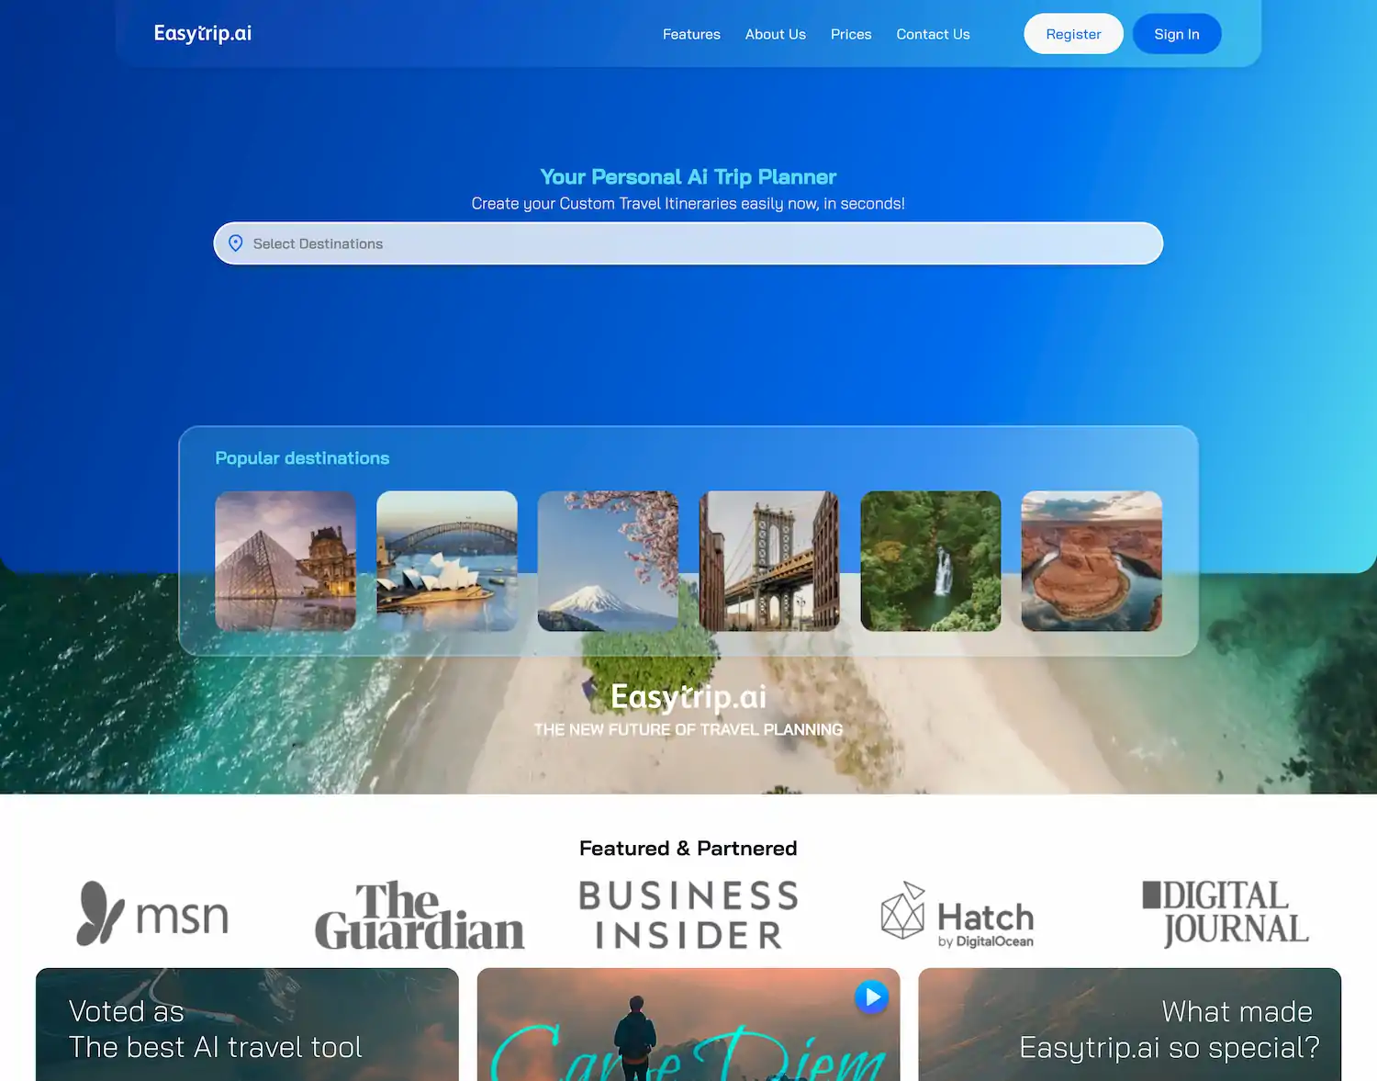Click the Easytrip.ai logo in the navbar
Screen dimensions: 1377x1081
[x=202, y=33]
